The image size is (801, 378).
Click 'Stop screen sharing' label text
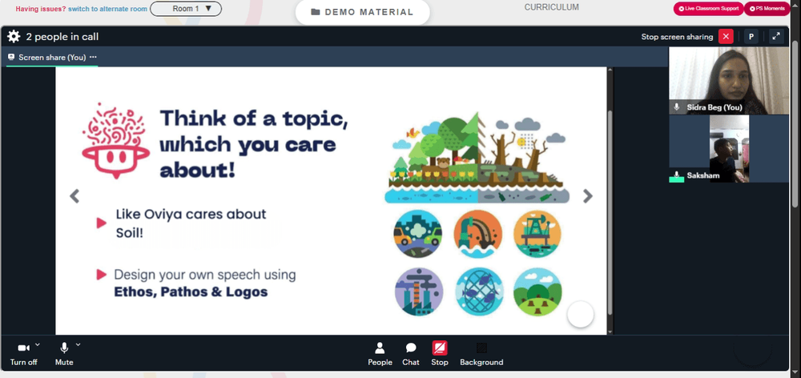(677, 37)
